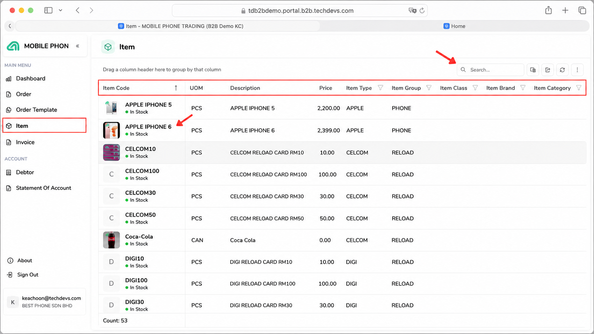This screenshot has height=334, width=594.
Task: Toggle the Safari sidebar button
Action: click(x=48, y=10)
